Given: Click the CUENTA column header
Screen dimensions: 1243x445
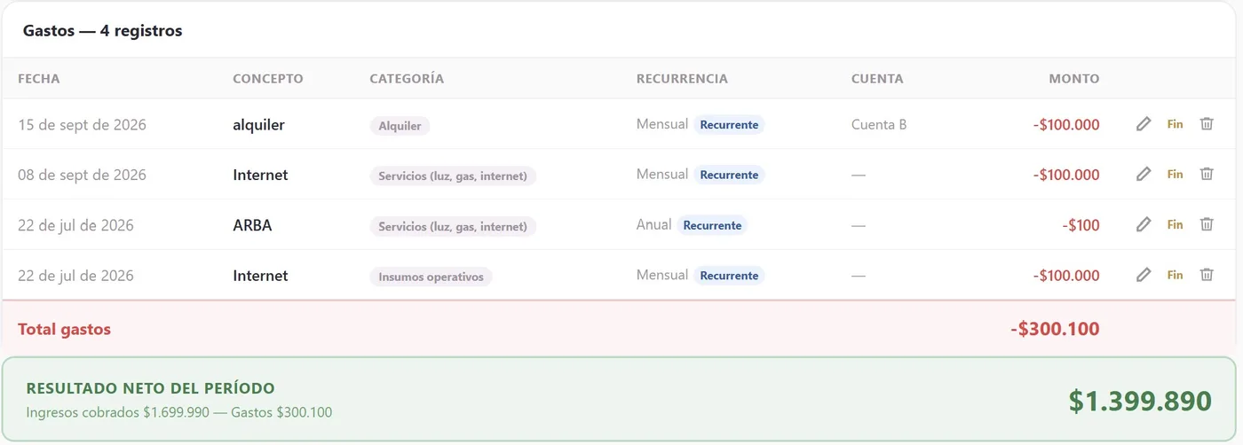Looking at the screenshot, I should (877, 79).
